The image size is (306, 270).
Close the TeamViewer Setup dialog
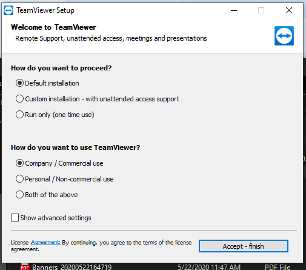pos(289,10)
